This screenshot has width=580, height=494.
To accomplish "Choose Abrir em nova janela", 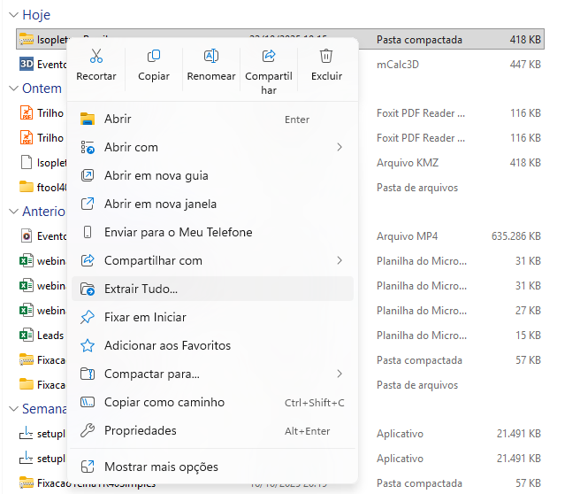I will 162,205.
